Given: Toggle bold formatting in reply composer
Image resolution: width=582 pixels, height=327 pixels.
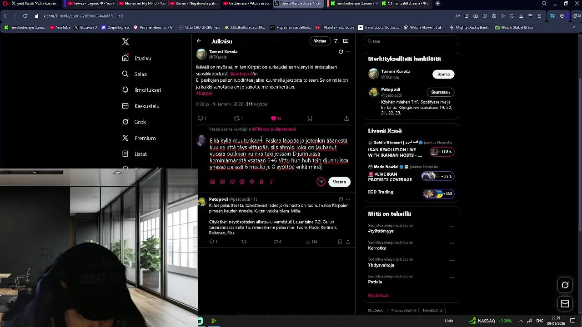Looking at the screenshot, I should tap(261, 182).
